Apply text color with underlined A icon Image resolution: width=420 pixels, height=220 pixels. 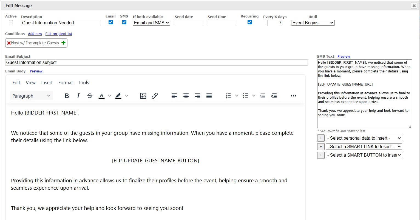[x=101, y=96]
